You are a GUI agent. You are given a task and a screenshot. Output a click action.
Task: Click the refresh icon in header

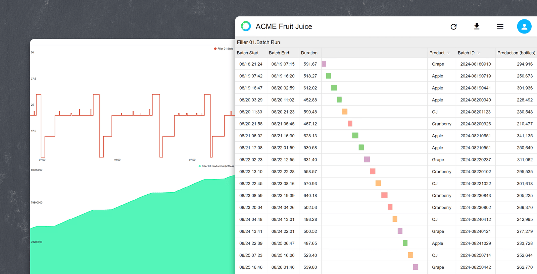click(453, 27)
